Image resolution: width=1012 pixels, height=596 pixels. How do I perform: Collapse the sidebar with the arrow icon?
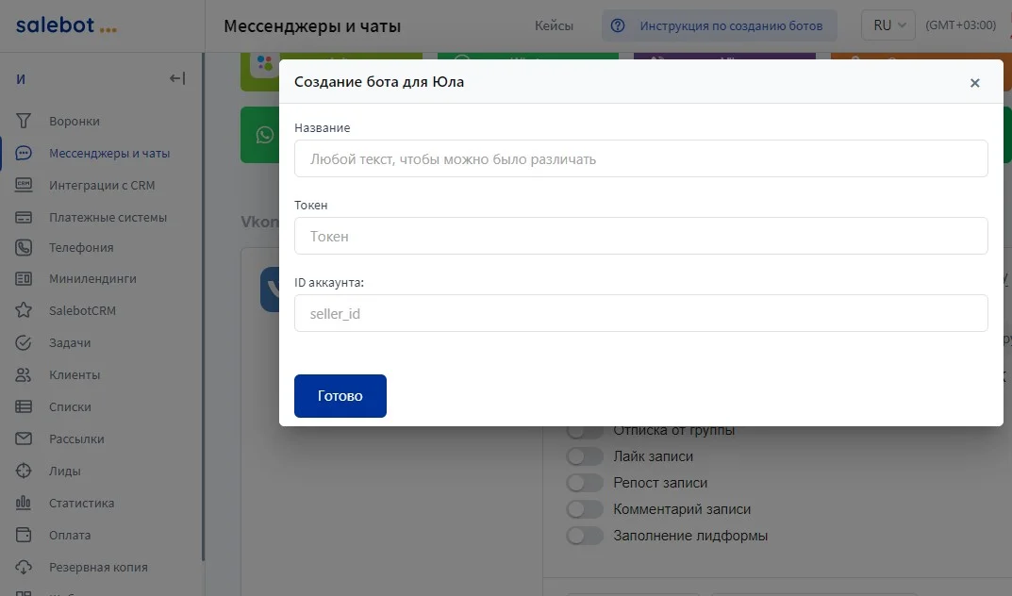click(x=176, y=78)
